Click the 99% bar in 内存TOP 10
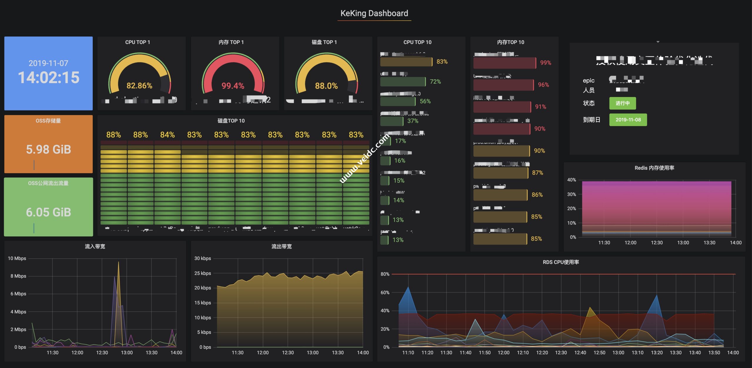Screen dimensions: 752x368 point(504,63)
